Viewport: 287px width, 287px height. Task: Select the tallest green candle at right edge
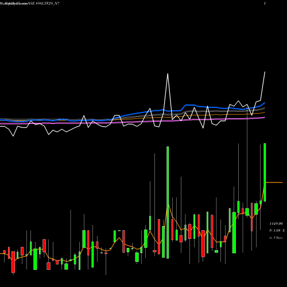pyautogui.click(x=265, y=172)
